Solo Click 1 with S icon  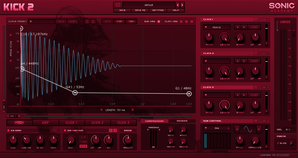pos(268,19)
